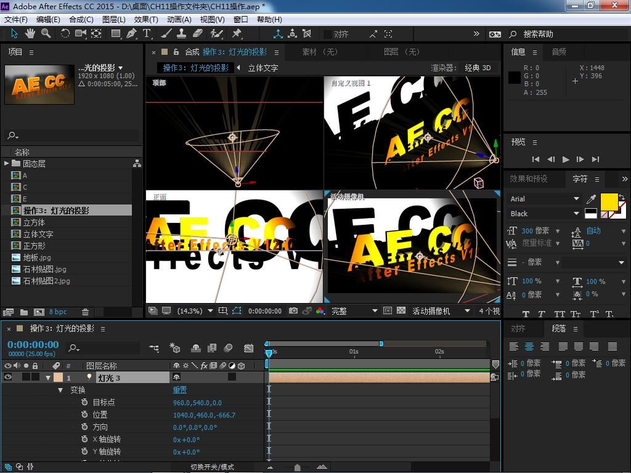Create a new composition in Project panel
Screen dimensions: 631x473
39,312
